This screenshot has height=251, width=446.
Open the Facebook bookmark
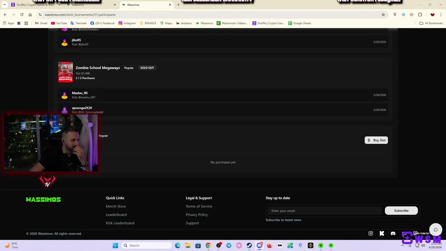(x=102, y=23)
